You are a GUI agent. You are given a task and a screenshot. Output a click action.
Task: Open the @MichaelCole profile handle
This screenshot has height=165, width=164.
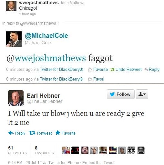(x=46, y=36)
